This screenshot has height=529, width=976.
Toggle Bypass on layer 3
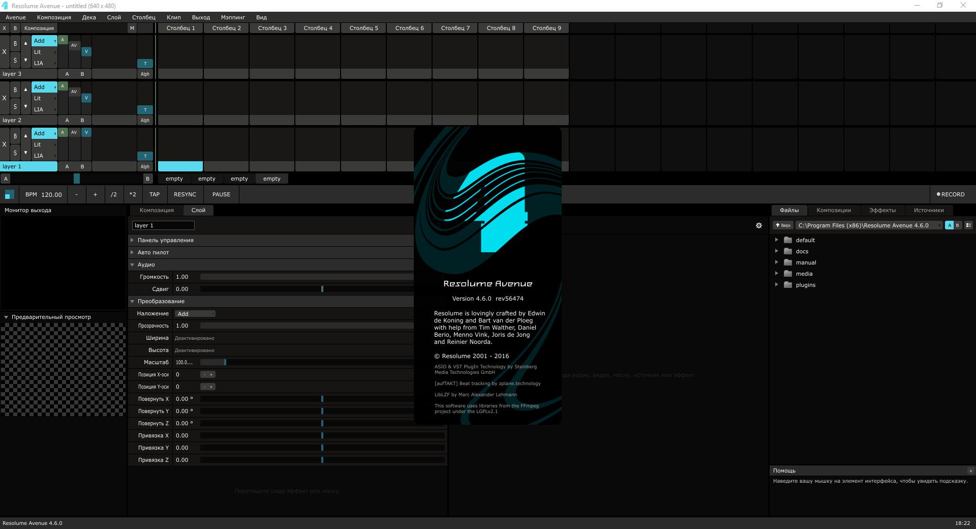[15, 44]
